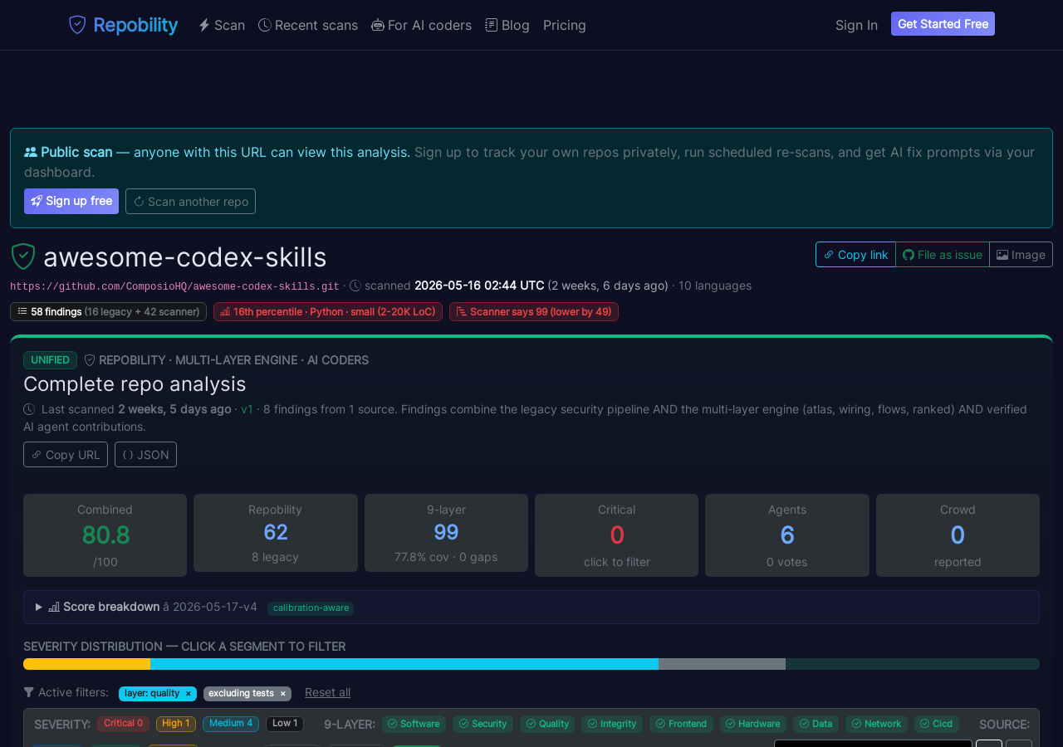The image size is (1063, 747).
Task: Click the Scanner says 99 badge
Action: [x=534, y=311]
